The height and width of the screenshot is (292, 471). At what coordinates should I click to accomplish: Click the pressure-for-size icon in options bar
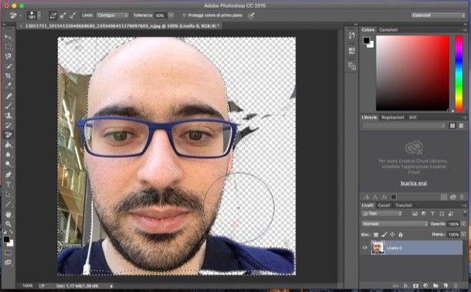coord(251,15)
